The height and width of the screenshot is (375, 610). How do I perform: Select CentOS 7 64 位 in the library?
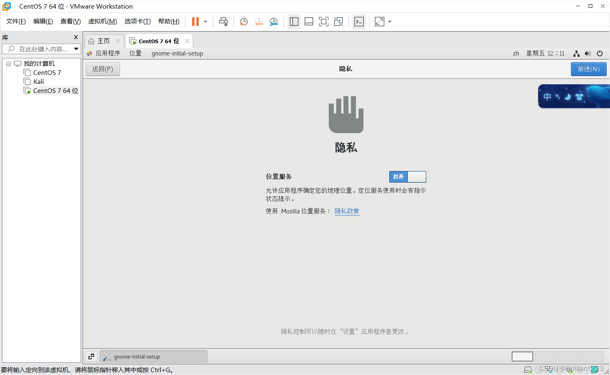point(55,91)
